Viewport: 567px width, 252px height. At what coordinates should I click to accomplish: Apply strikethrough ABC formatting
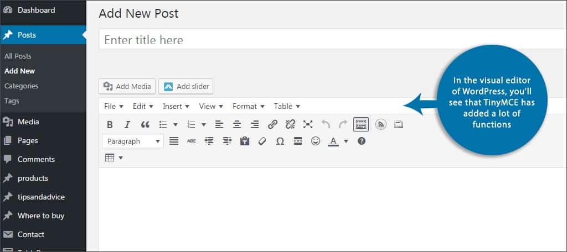(191, 141)
